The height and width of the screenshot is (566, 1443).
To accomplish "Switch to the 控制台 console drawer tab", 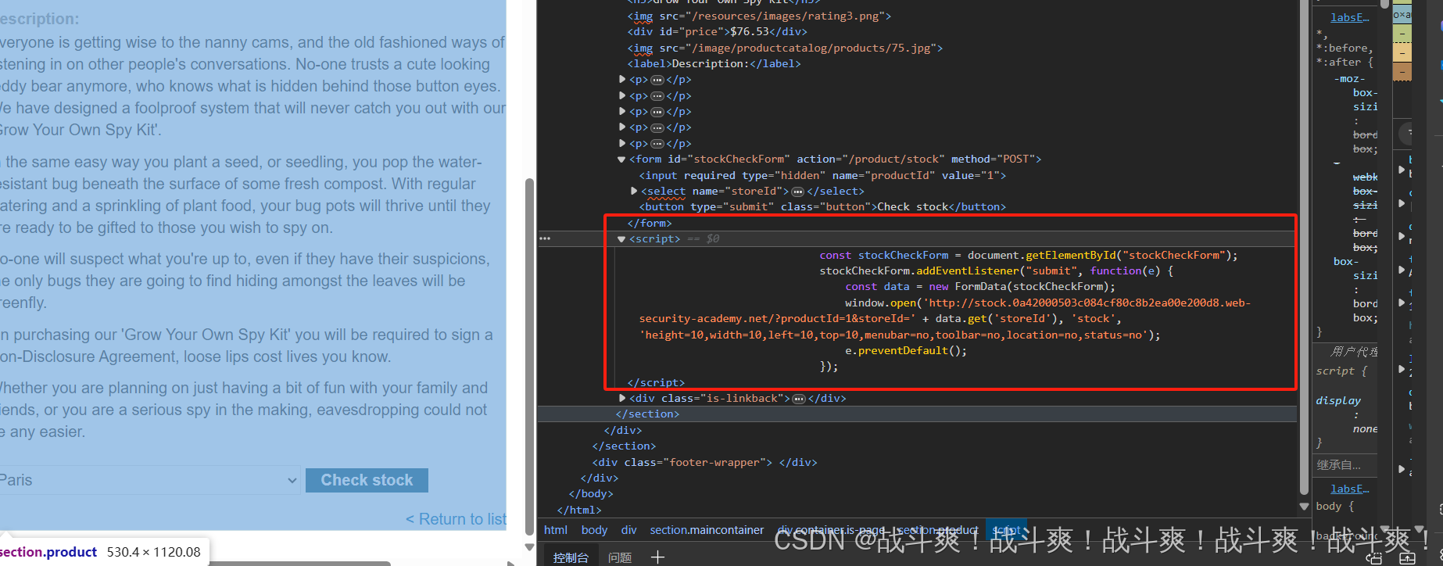I will click(x=571, y=557).
